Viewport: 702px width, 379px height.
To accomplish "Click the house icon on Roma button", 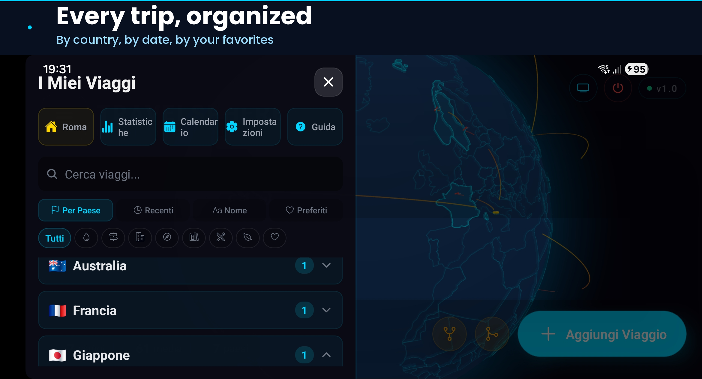I will [x=51, y=127].
